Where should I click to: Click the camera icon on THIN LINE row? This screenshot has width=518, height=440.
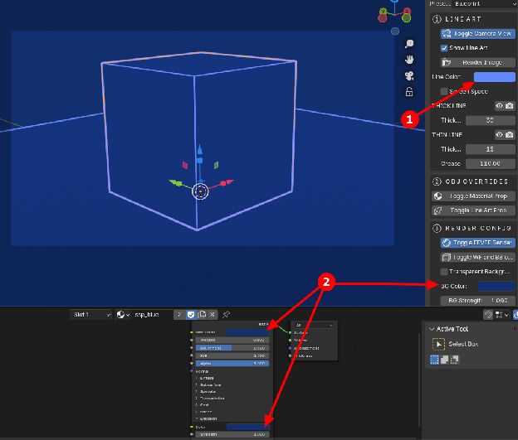click(x=510, y=134)
